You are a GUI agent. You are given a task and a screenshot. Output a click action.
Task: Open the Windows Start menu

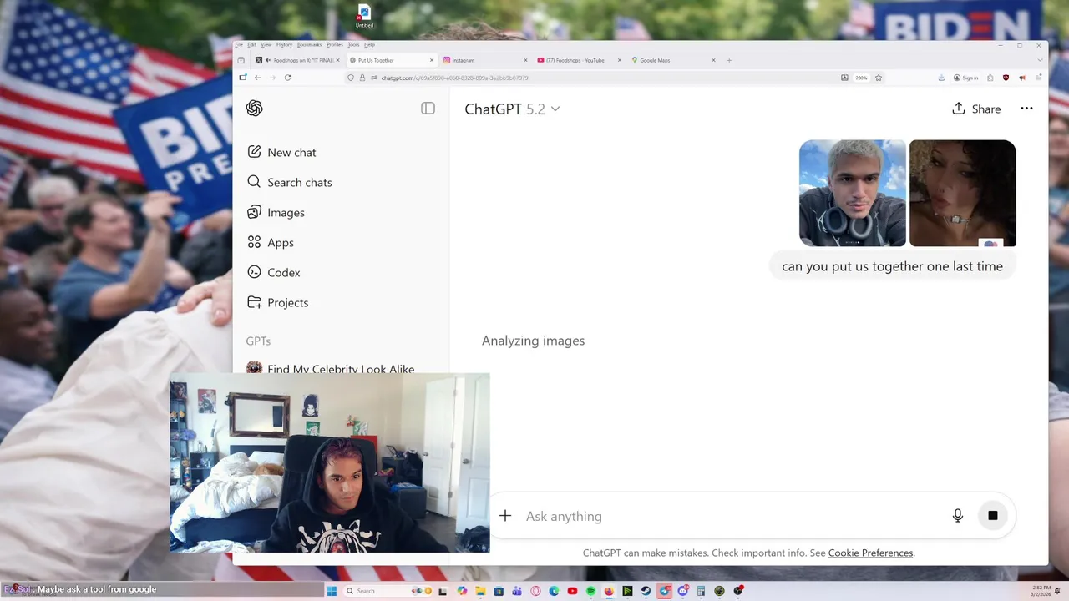tap(332, 591)
